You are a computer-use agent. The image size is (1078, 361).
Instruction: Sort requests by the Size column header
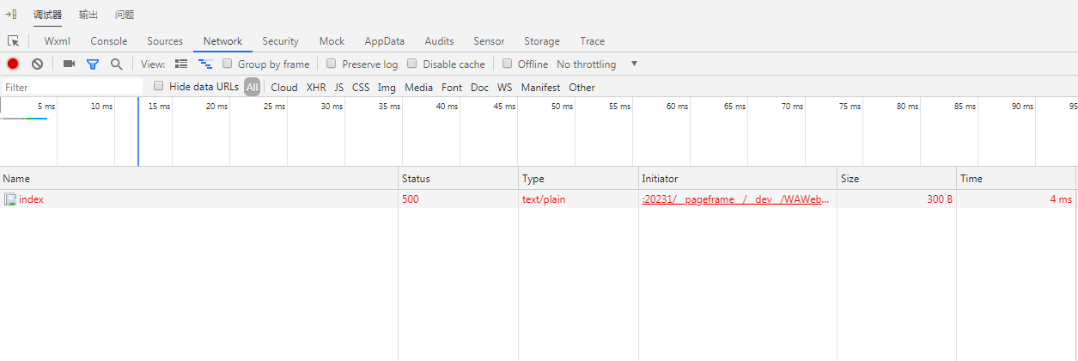[850, 179]
